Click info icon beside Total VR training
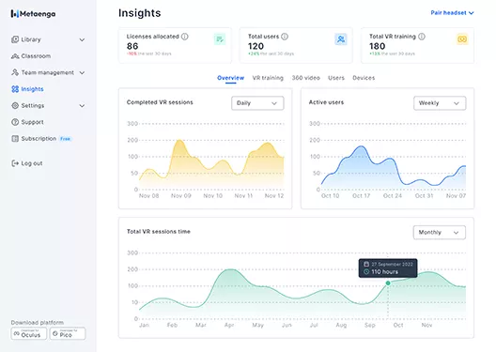 coord(422,37)
